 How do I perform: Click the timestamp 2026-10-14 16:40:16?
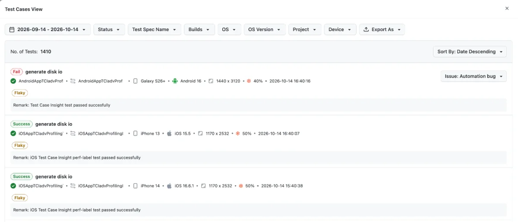coord(290,81)
